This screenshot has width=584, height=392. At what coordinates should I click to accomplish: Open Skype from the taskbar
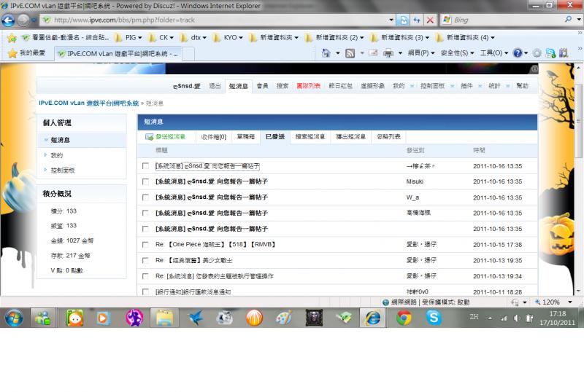[434, 318]
